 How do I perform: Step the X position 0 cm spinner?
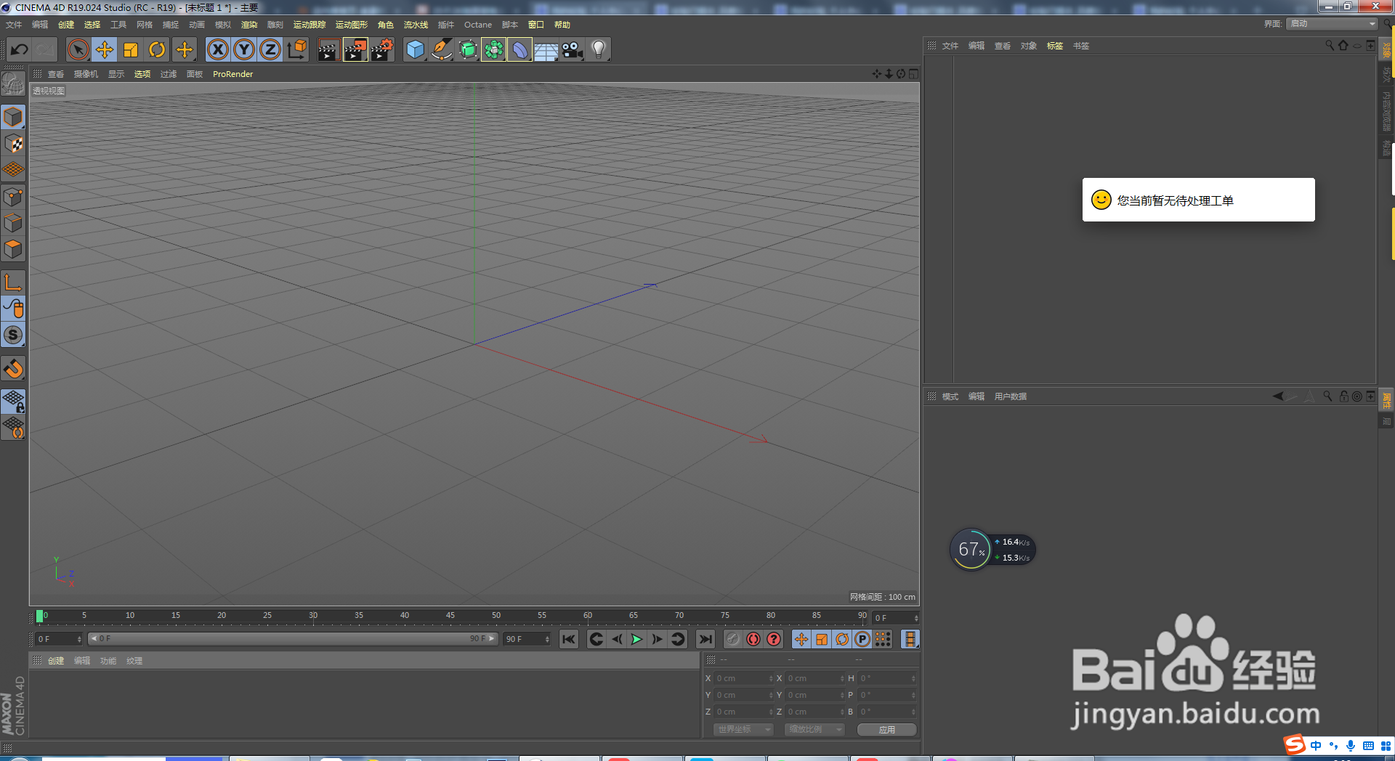771,678
